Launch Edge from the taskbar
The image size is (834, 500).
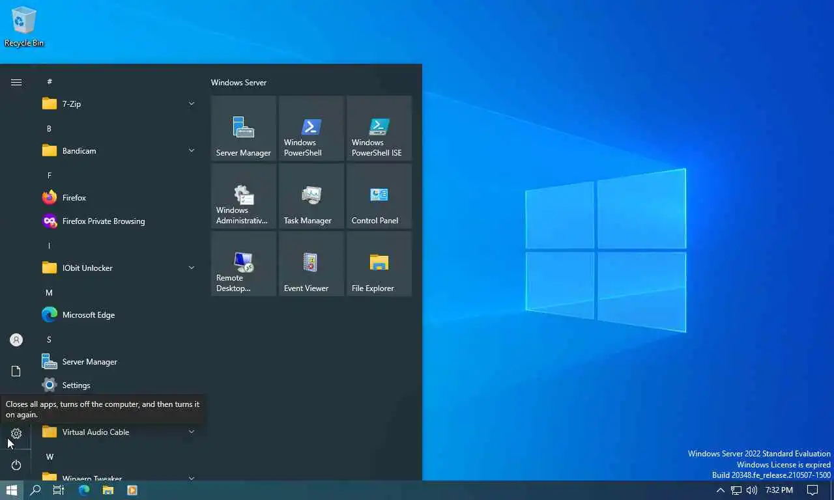[83, 490]
